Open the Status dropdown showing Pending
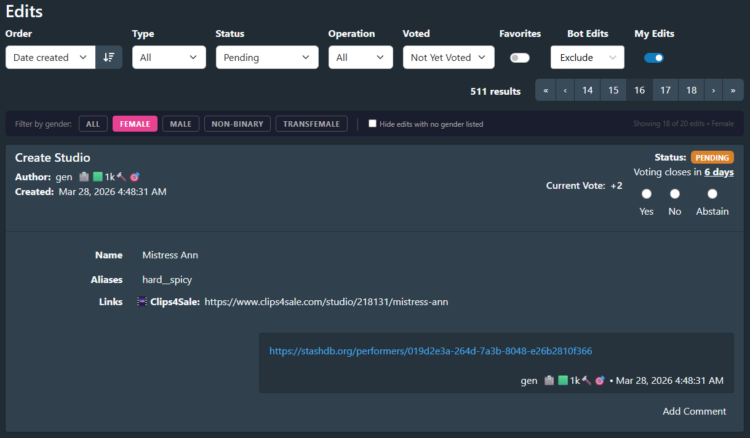Viewport: 750px width, 438px height. point(267,57)
